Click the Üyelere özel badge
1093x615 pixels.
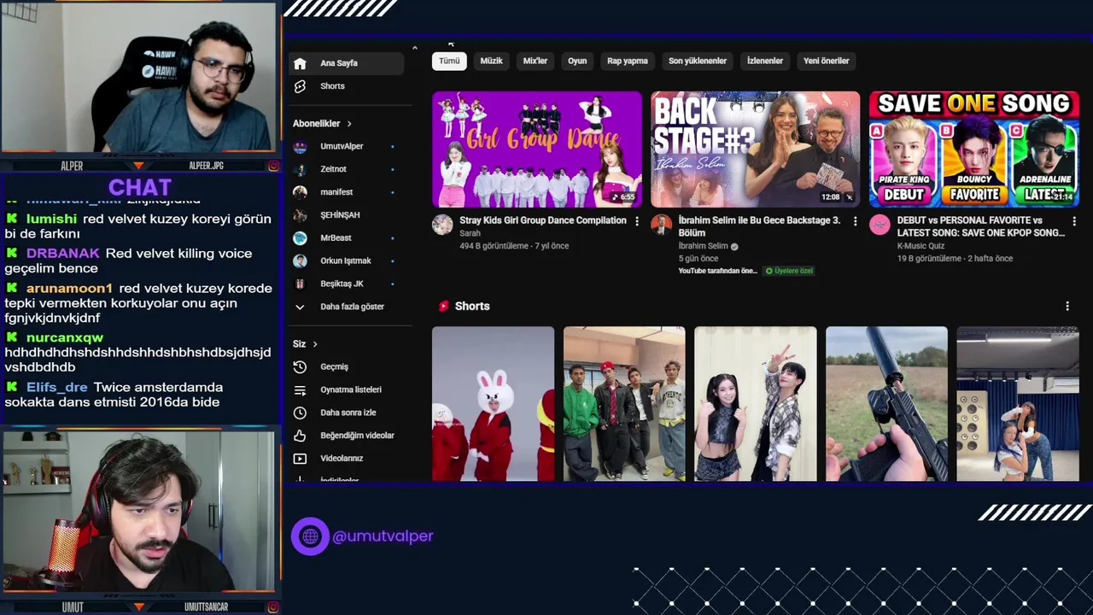(x=789, y=271)
